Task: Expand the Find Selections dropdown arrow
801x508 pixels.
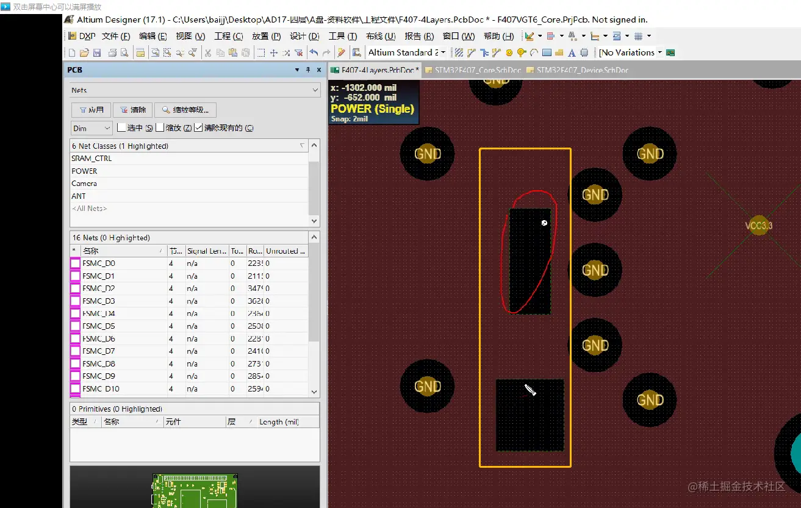Action: pyautogui.click(x=584, y=36)
